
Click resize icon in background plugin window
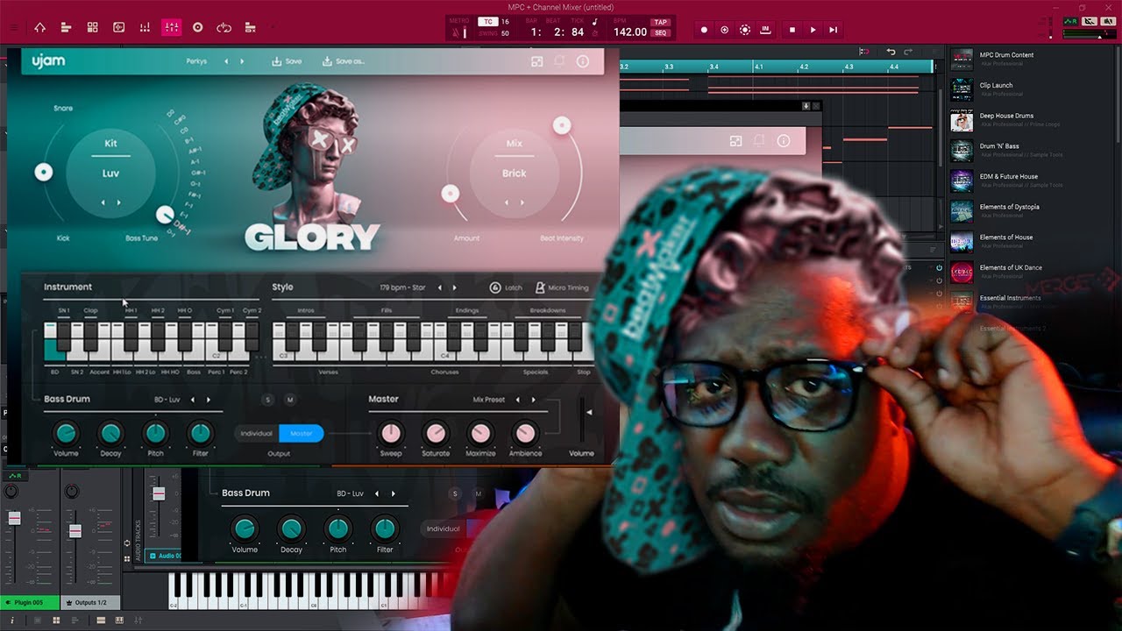pyautogui.click(x=736, y=141)
